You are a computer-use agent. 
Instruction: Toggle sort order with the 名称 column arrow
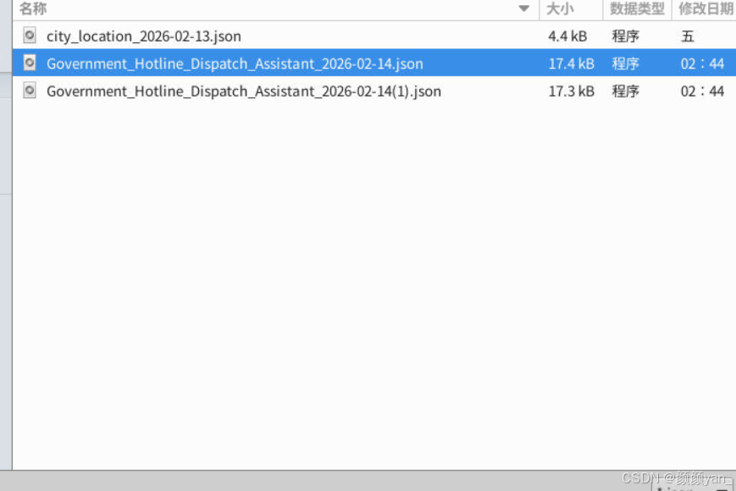coord(523,8)
